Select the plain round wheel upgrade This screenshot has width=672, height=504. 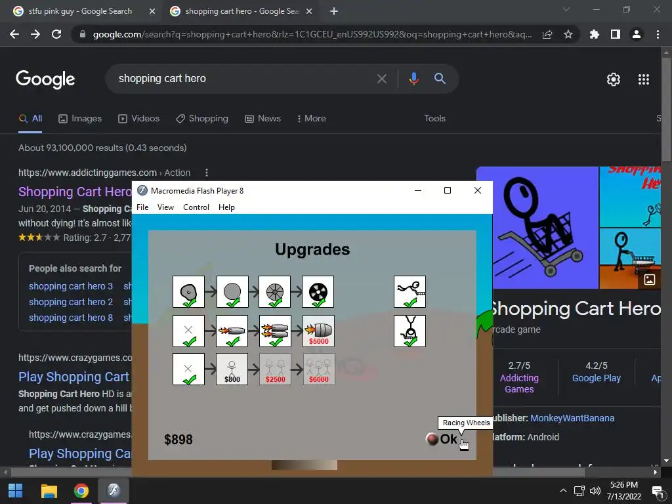(x=232, y=292)
